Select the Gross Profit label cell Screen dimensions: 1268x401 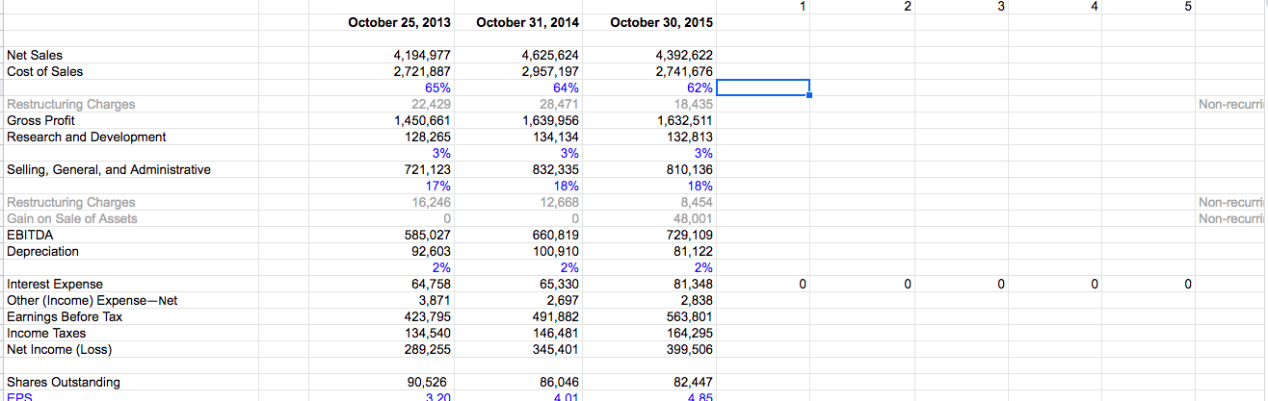(40, 120)
